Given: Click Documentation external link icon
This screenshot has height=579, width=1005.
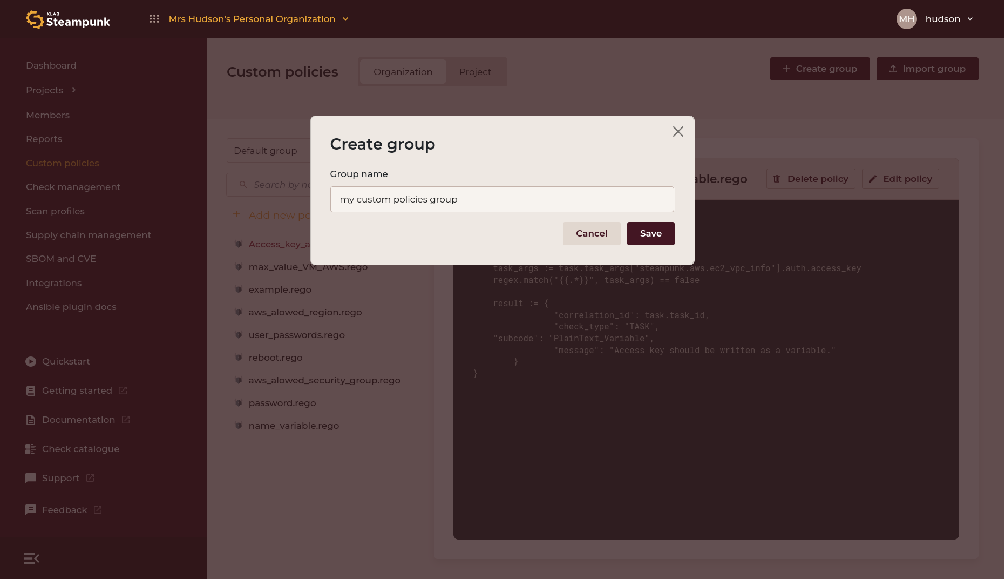Looking at the screenshot, I should pos(126,419).
